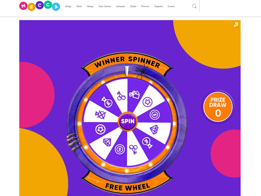Open New Games in the navigation
This screenshot has width=261, height=196.
click(105, 6)
